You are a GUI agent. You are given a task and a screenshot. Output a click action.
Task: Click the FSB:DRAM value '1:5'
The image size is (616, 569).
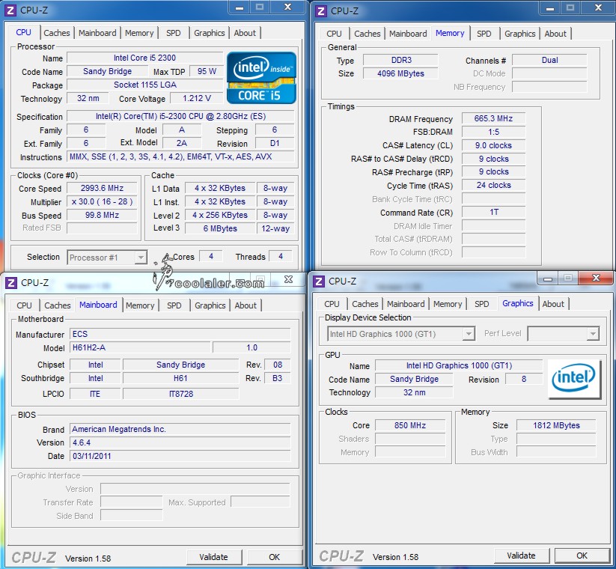click(493, 132)
